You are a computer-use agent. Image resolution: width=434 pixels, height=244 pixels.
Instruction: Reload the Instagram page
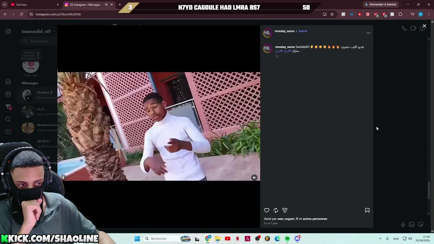click(21, 14)
